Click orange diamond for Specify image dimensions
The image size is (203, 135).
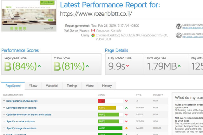coord(126,128)
